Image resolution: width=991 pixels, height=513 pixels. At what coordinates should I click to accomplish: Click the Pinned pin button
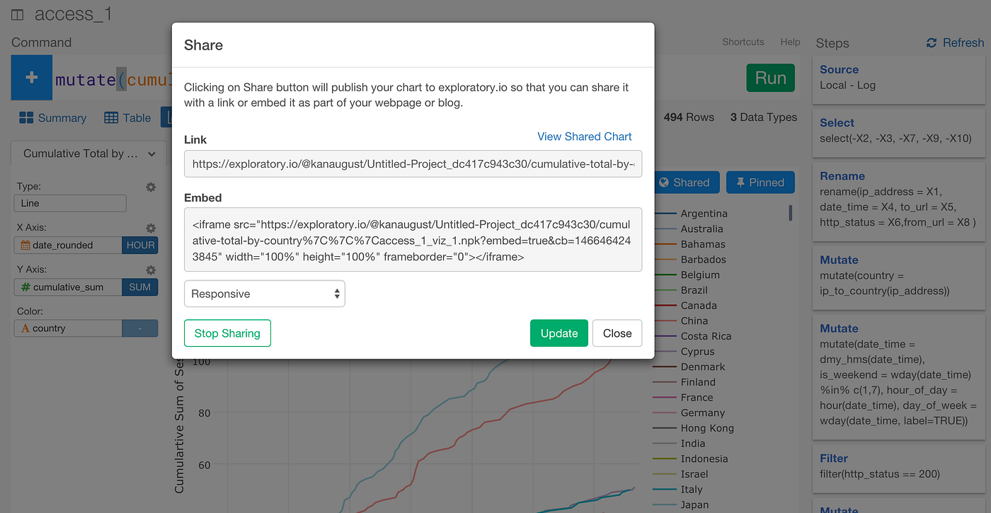pos(760,182)
